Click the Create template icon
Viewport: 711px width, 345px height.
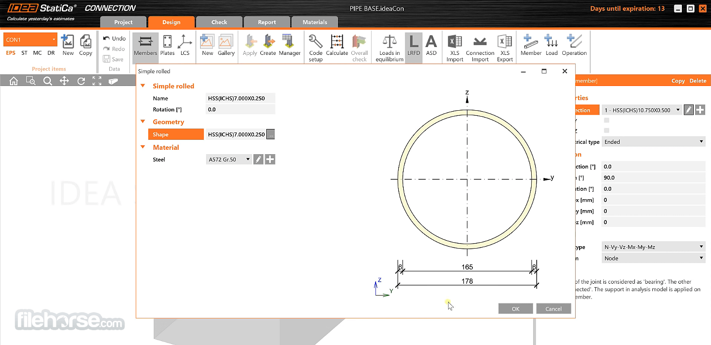point(268,45)
